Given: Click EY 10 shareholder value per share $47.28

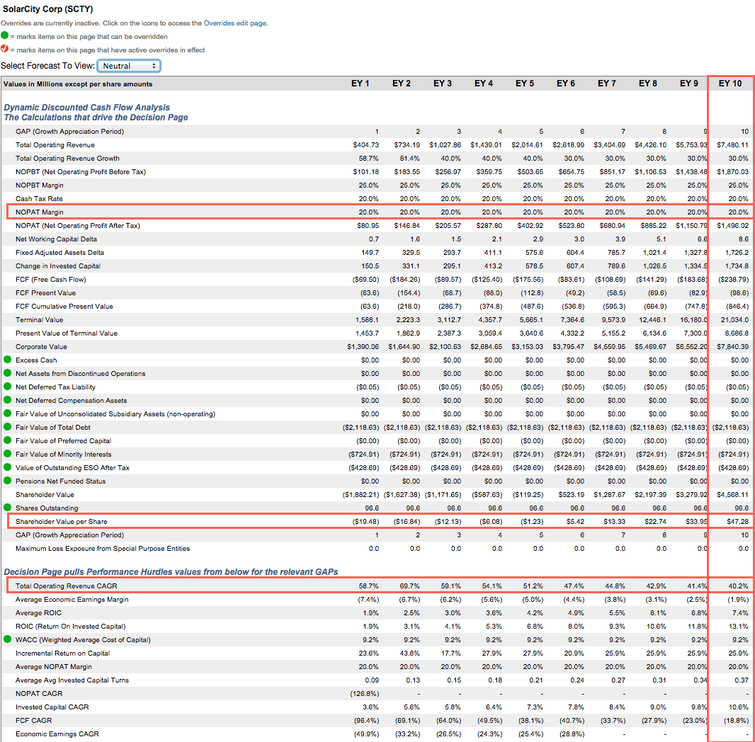Looking at the screenshot, I should (x=738, y=522).
